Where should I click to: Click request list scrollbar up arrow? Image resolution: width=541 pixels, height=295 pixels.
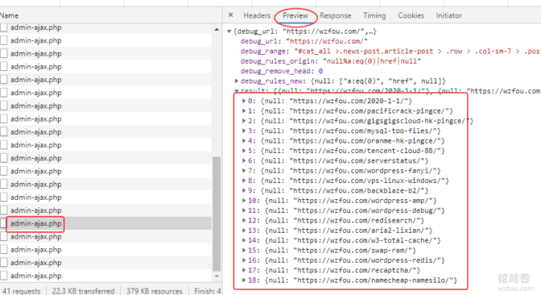point(217,29)
